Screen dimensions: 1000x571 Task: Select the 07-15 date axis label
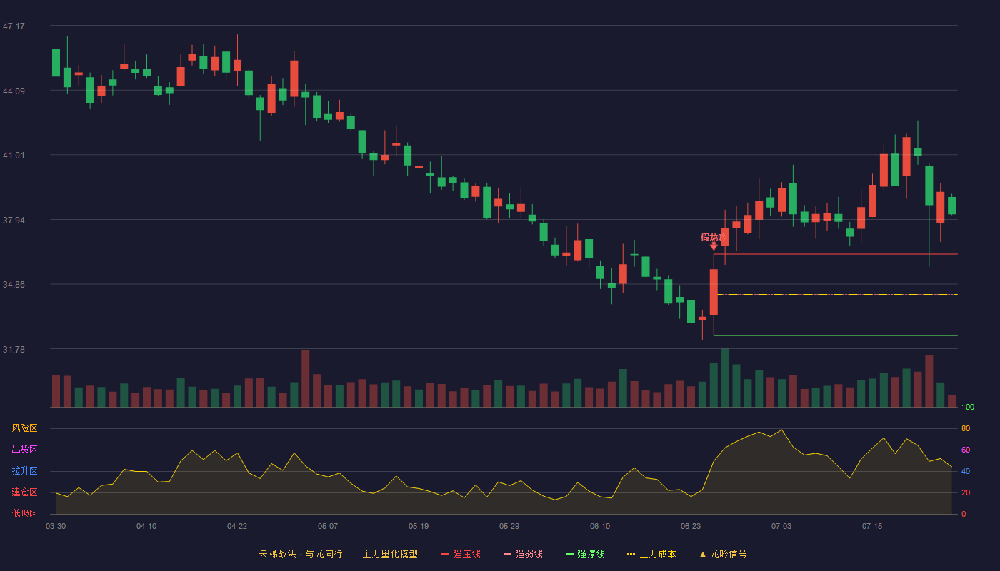click(872, 526)
